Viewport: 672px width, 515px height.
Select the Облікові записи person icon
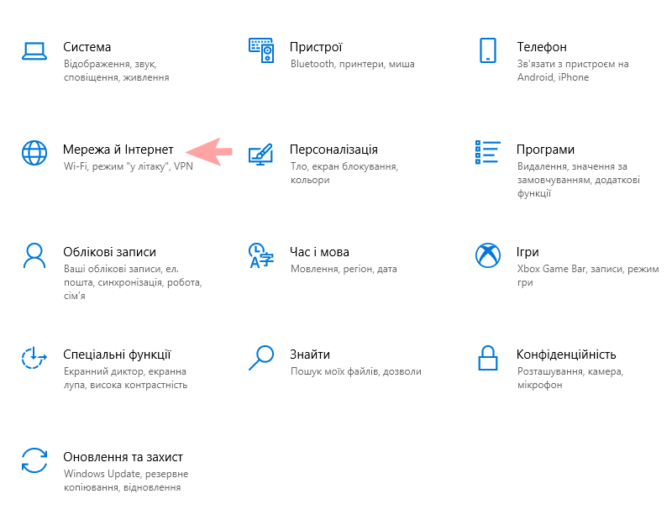(34, 255)
